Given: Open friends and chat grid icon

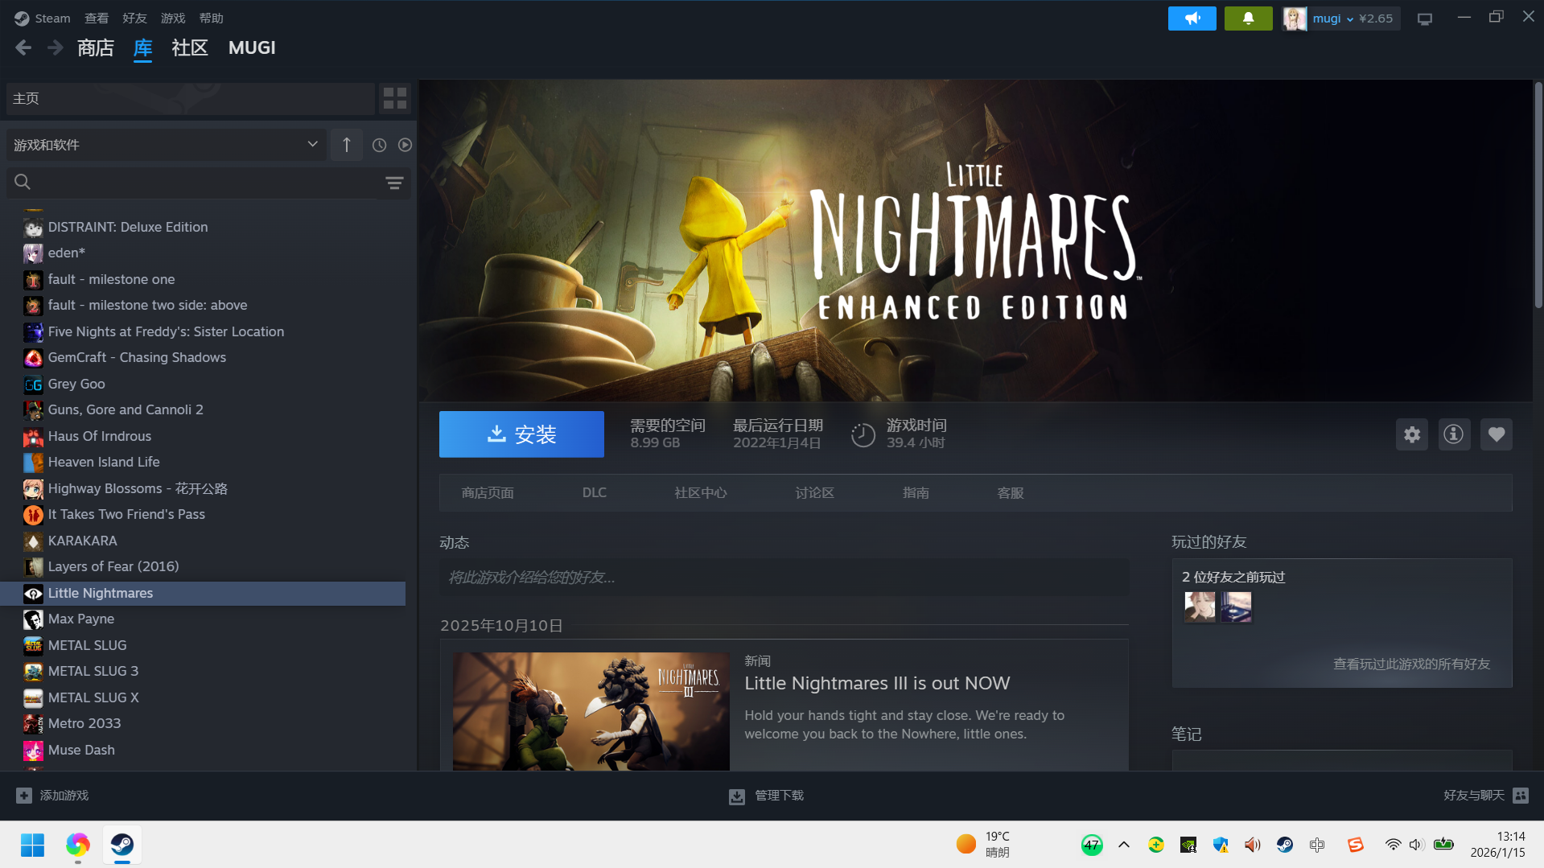Looking at the screenshot, I should [x=1520, y=795].
